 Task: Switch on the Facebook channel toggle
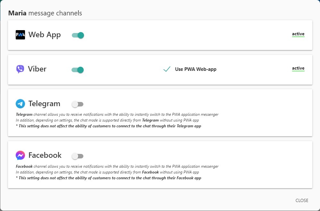[x=78, y=156]
